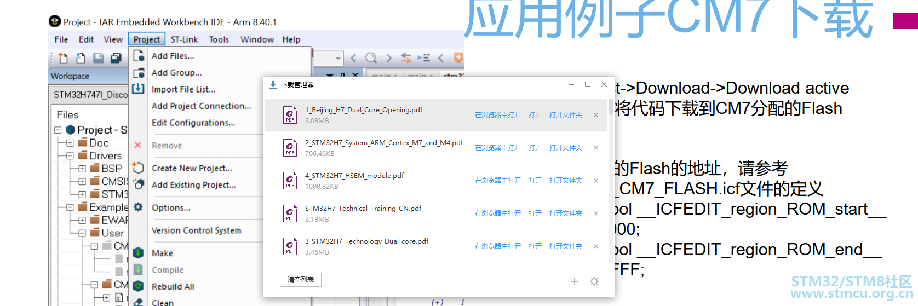Open the Window menu
Screen dimensions: 918x306
[257, 39]
